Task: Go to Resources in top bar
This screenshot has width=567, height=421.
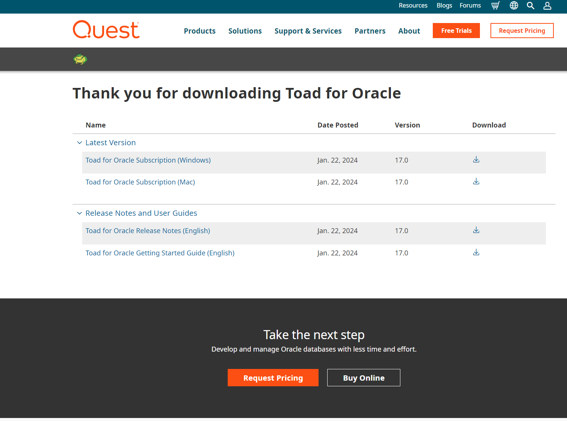Action: (413, 5)
